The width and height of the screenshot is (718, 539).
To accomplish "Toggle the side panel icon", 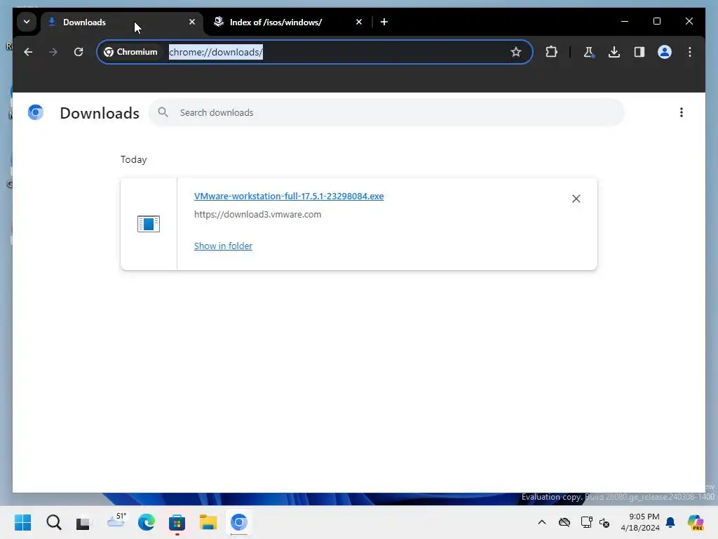I will 639,52.
